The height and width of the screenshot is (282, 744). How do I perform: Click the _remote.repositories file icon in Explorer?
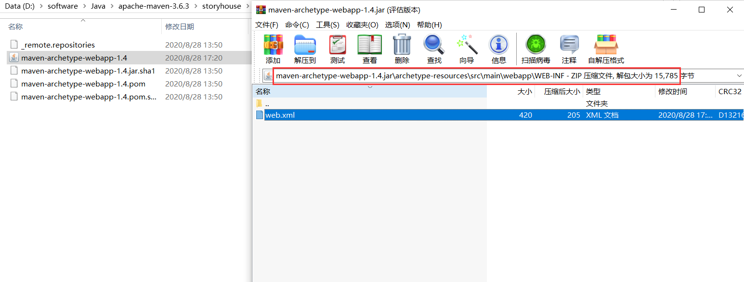[14, 45]
